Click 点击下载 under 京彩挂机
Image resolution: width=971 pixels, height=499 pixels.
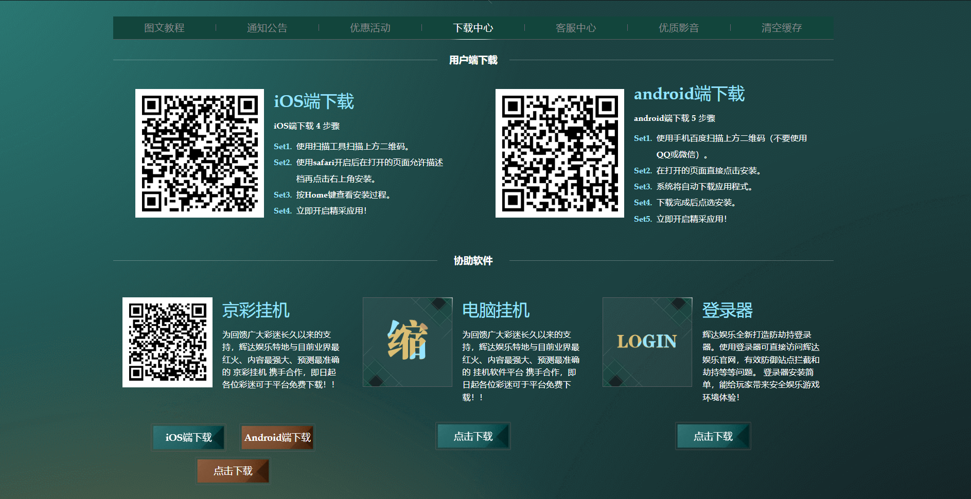pos(233,470)
